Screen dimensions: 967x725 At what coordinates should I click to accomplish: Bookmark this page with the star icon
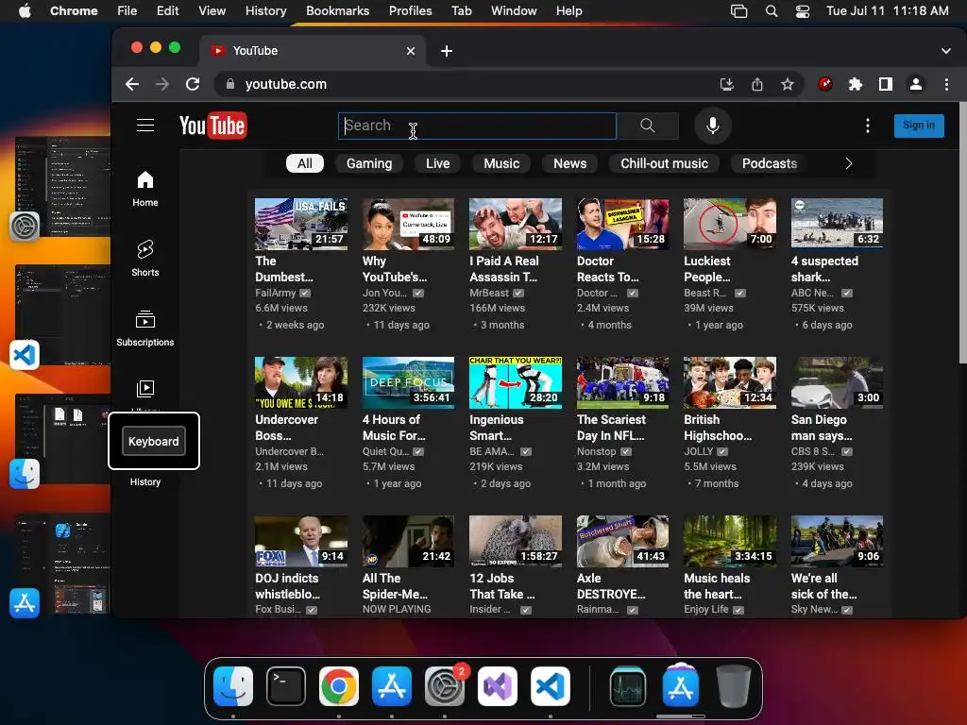pyautogui.click(x=787, y=84)
